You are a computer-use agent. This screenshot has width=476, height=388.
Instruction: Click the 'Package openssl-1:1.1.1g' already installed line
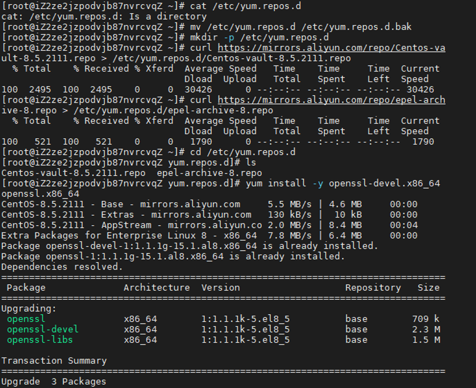click(x=173, y=256)
